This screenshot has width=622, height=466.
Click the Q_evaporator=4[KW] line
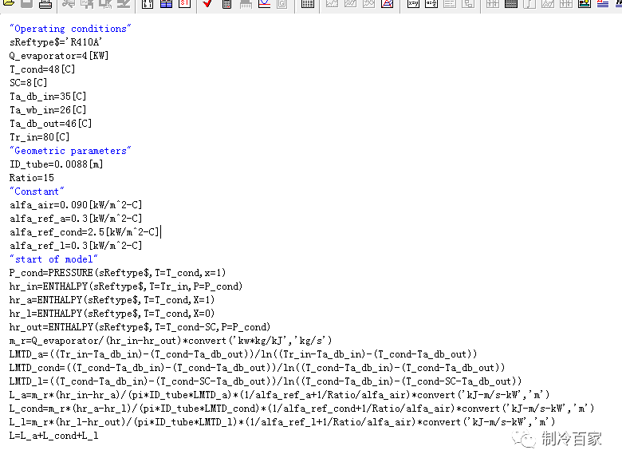(x=59, y=56)
